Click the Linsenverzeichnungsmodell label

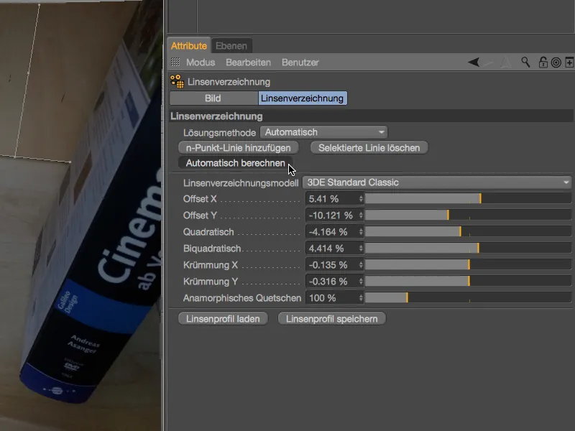click(241, 182)
